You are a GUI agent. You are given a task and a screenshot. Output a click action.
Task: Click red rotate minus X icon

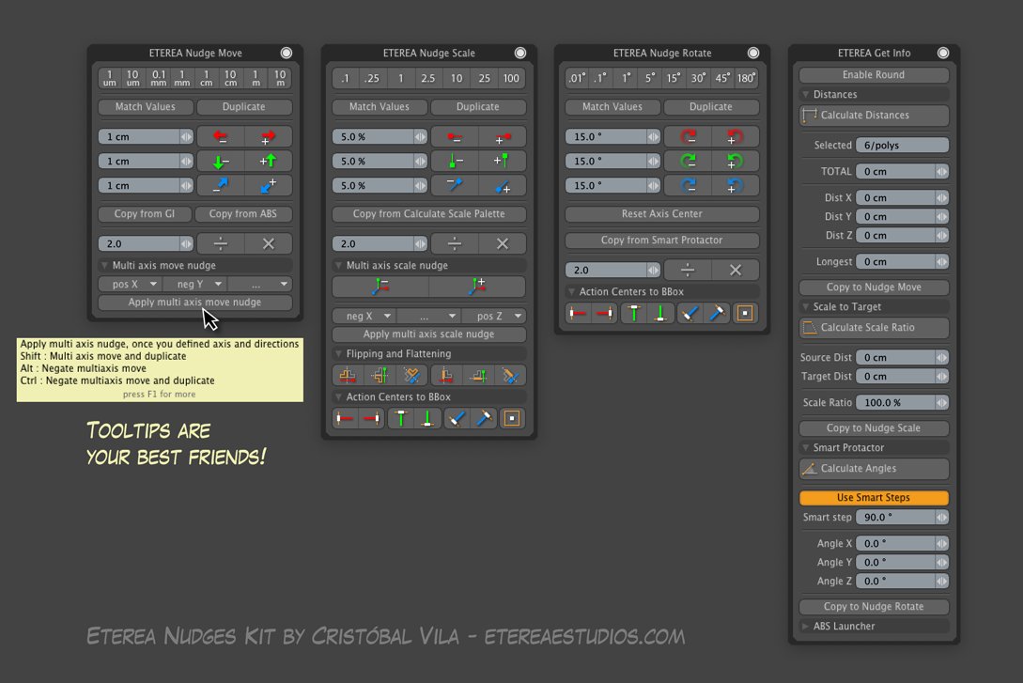click(x=688, y=137)
